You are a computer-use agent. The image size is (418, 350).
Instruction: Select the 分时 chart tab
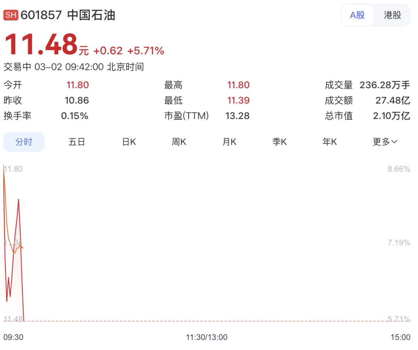coord(24,142)
